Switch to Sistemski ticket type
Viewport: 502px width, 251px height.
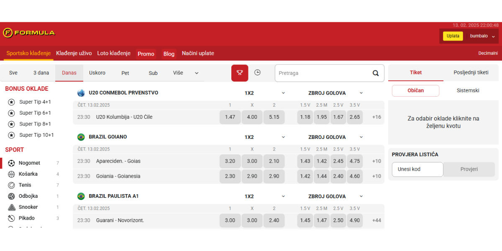pyautogui.click(x=468, y=91)
